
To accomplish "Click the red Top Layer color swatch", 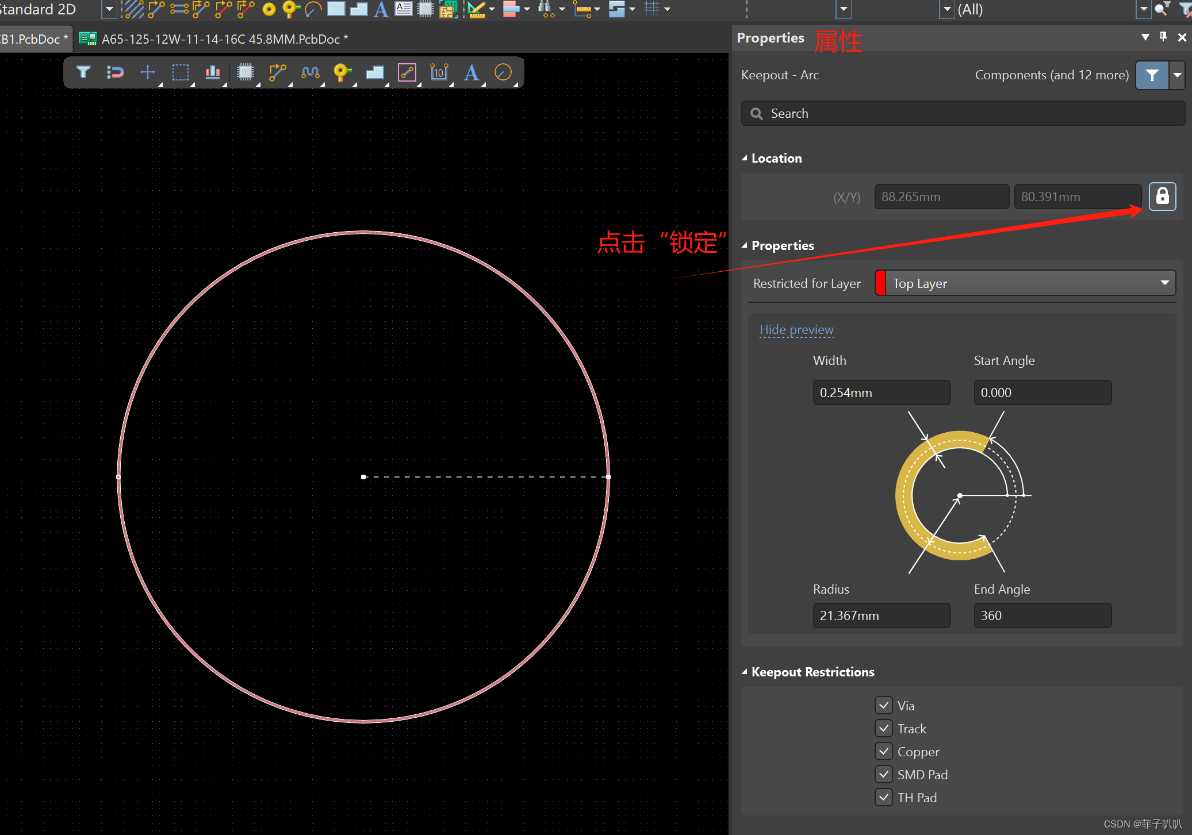I will [880, 283].
